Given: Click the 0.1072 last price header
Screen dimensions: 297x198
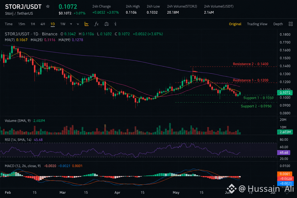Looking at the screenshot, I should point(68,6).
